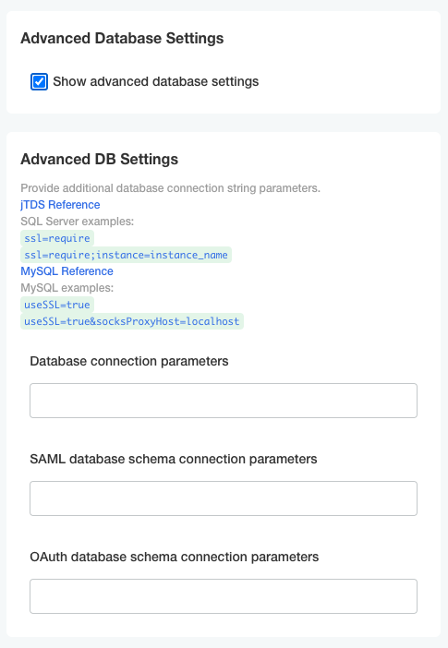
Task: Click the Advanced DB Settings heading
Action: tap(99, 159)
